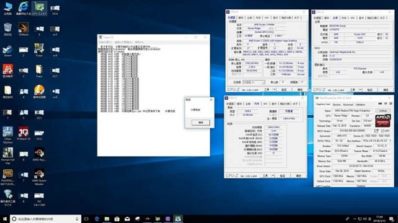Image resolution: width=398 pixels, height=223 pixels.
Task: Expand tools dropdown arrow in memory CPU-Z window
Action: pyautogui.click(x=273, y=175)
